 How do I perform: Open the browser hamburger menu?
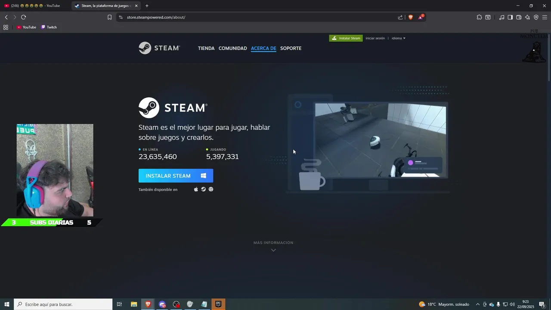point(545,17)
